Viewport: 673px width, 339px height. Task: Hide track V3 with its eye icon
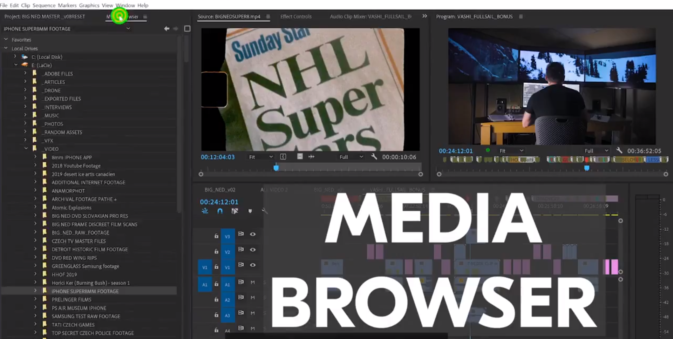pos(253,234)
